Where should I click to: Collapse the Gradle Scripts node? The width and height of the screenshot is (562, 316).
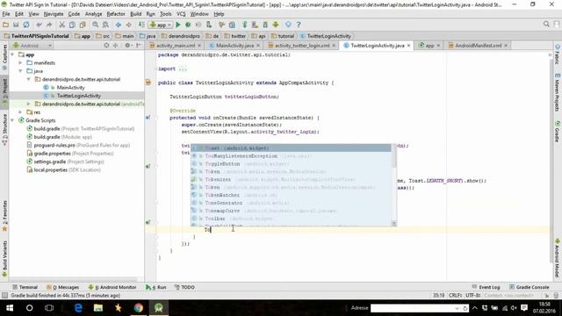(12, 120)
